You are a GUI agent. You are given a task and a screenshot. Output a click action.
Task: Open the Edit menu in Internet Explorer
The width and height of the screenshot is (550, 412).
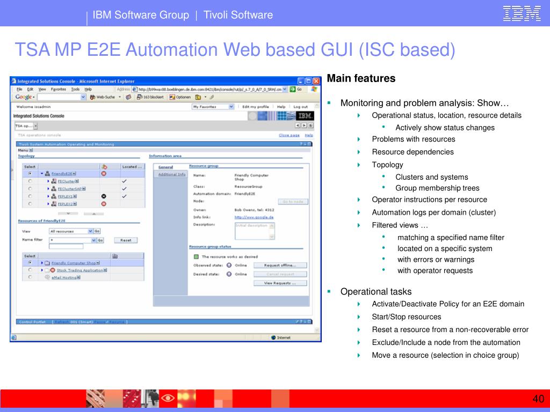(x=30, y=90)
